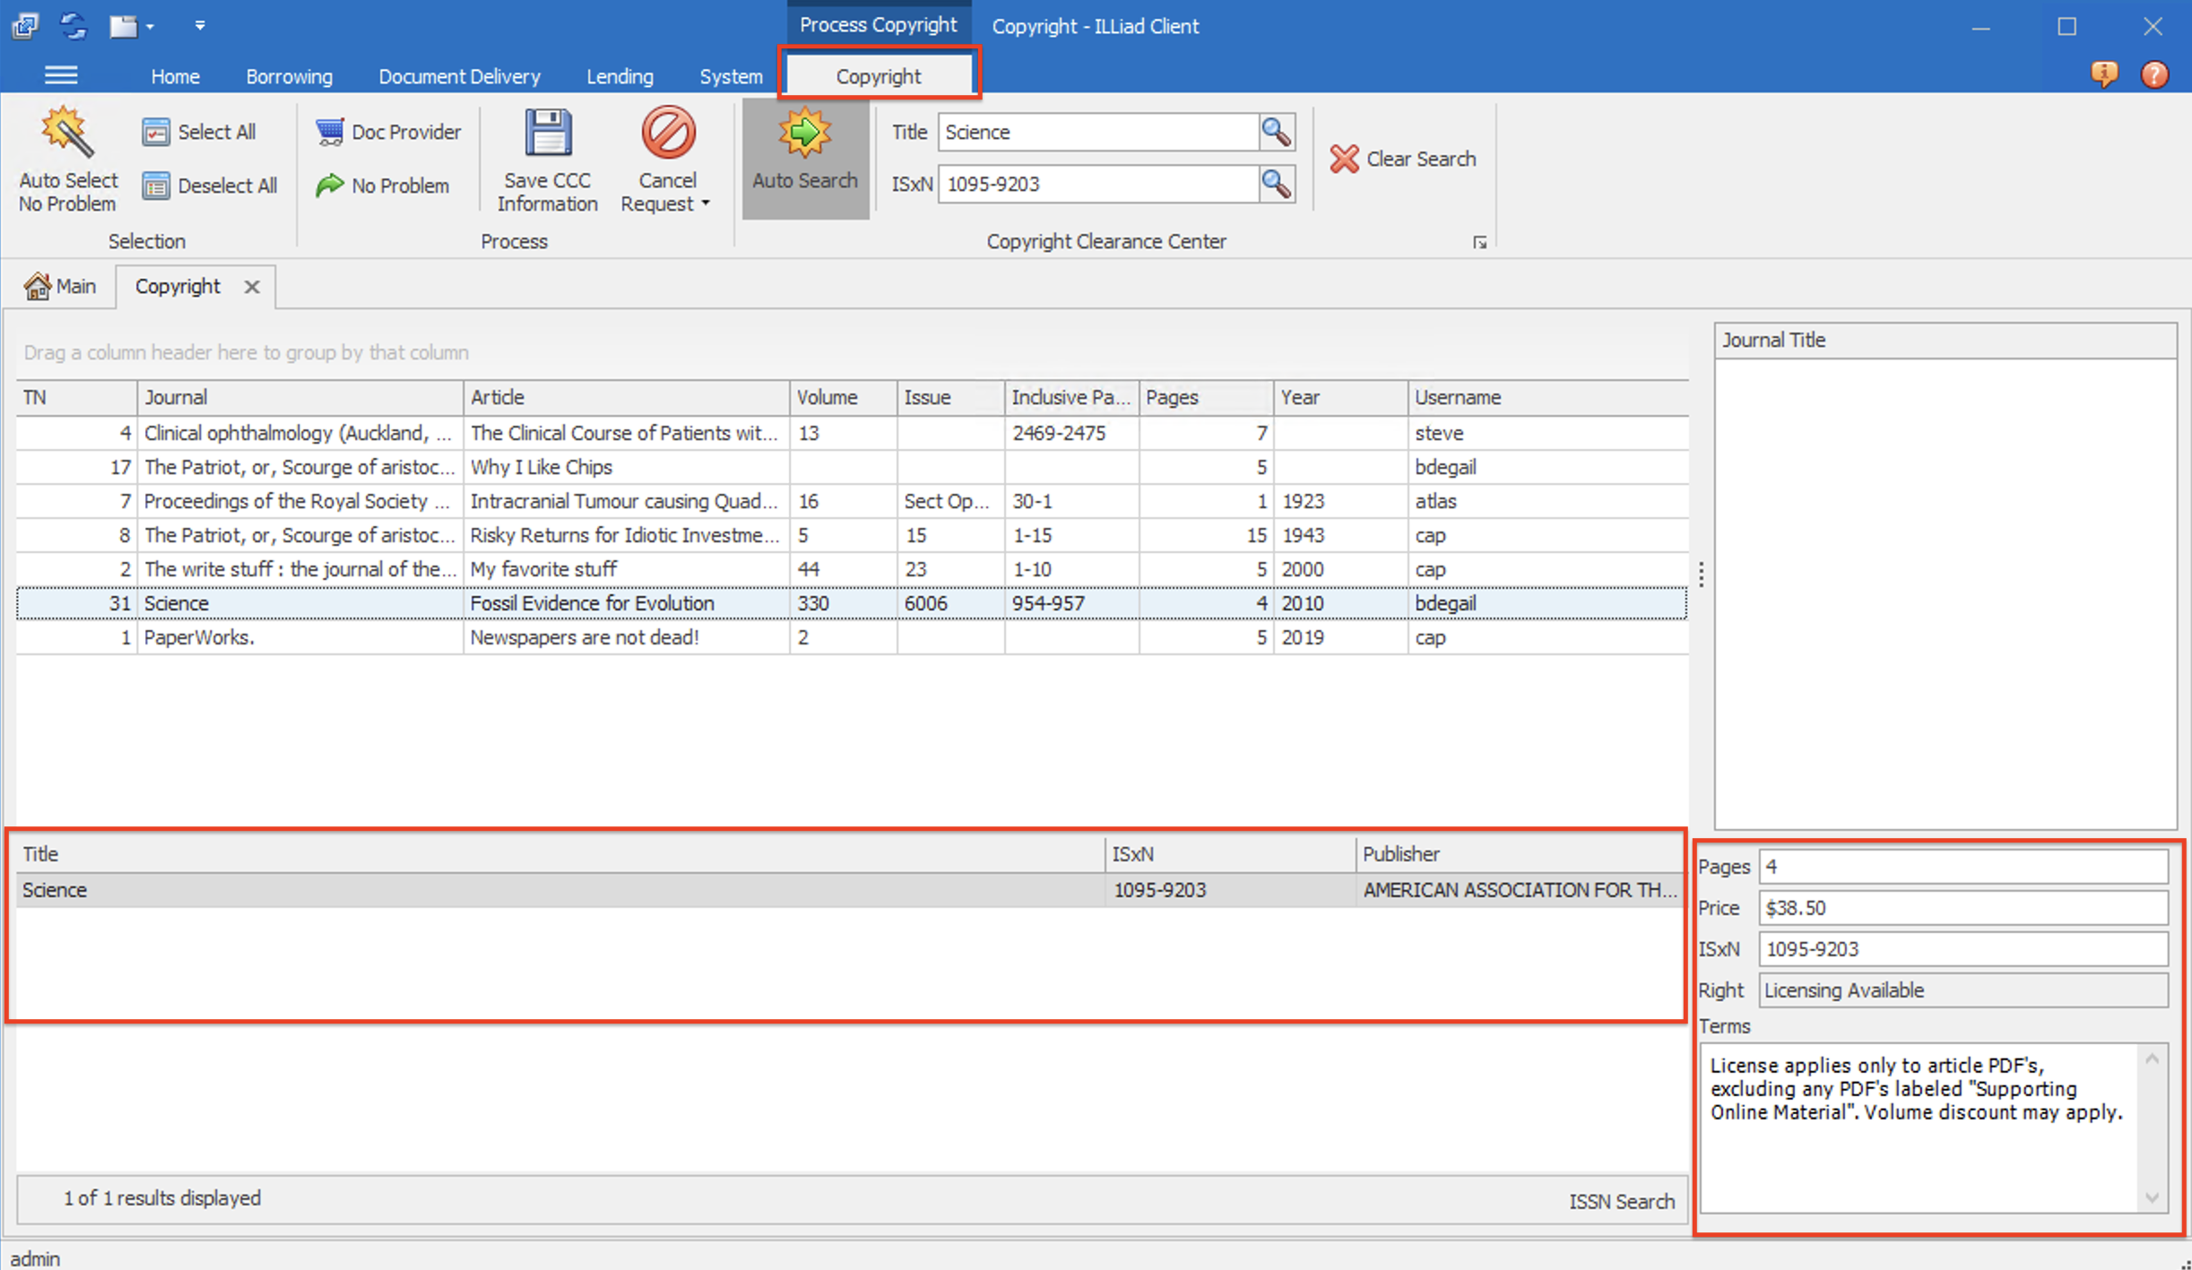Expand the Customize Quick Access Toolbar arrow

(200, 25)
